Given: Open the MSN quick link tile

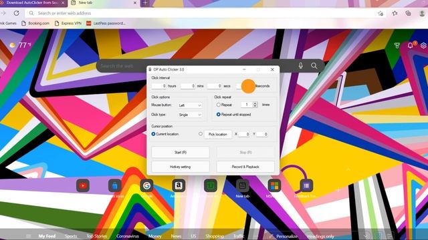Looking at the screenshot, I should click(274, 186).
